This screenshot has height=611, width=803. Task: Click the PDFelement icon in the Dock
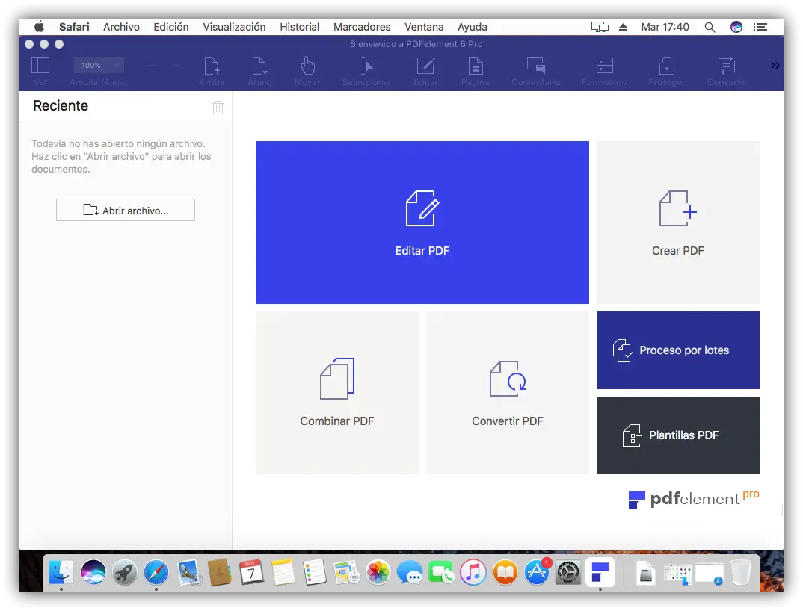tap(600, 572)
